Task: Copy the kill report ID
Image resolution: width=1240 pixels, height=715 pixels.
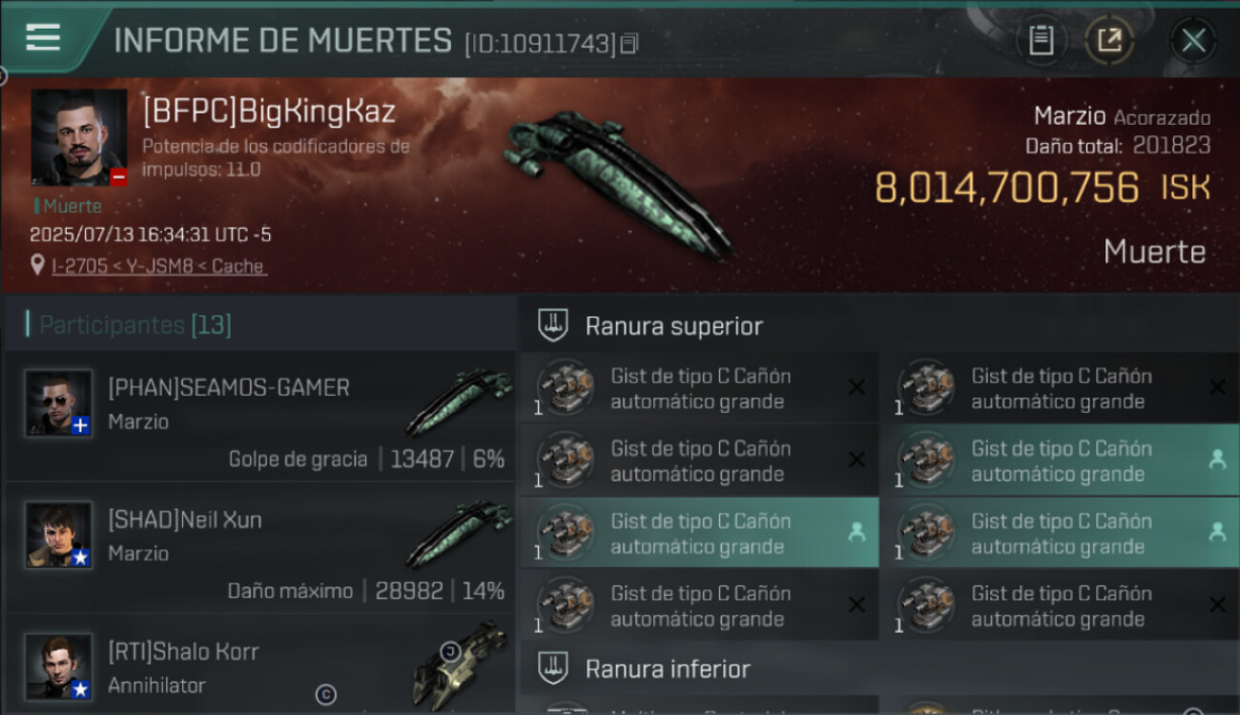Action: click(x=629, y=44)
